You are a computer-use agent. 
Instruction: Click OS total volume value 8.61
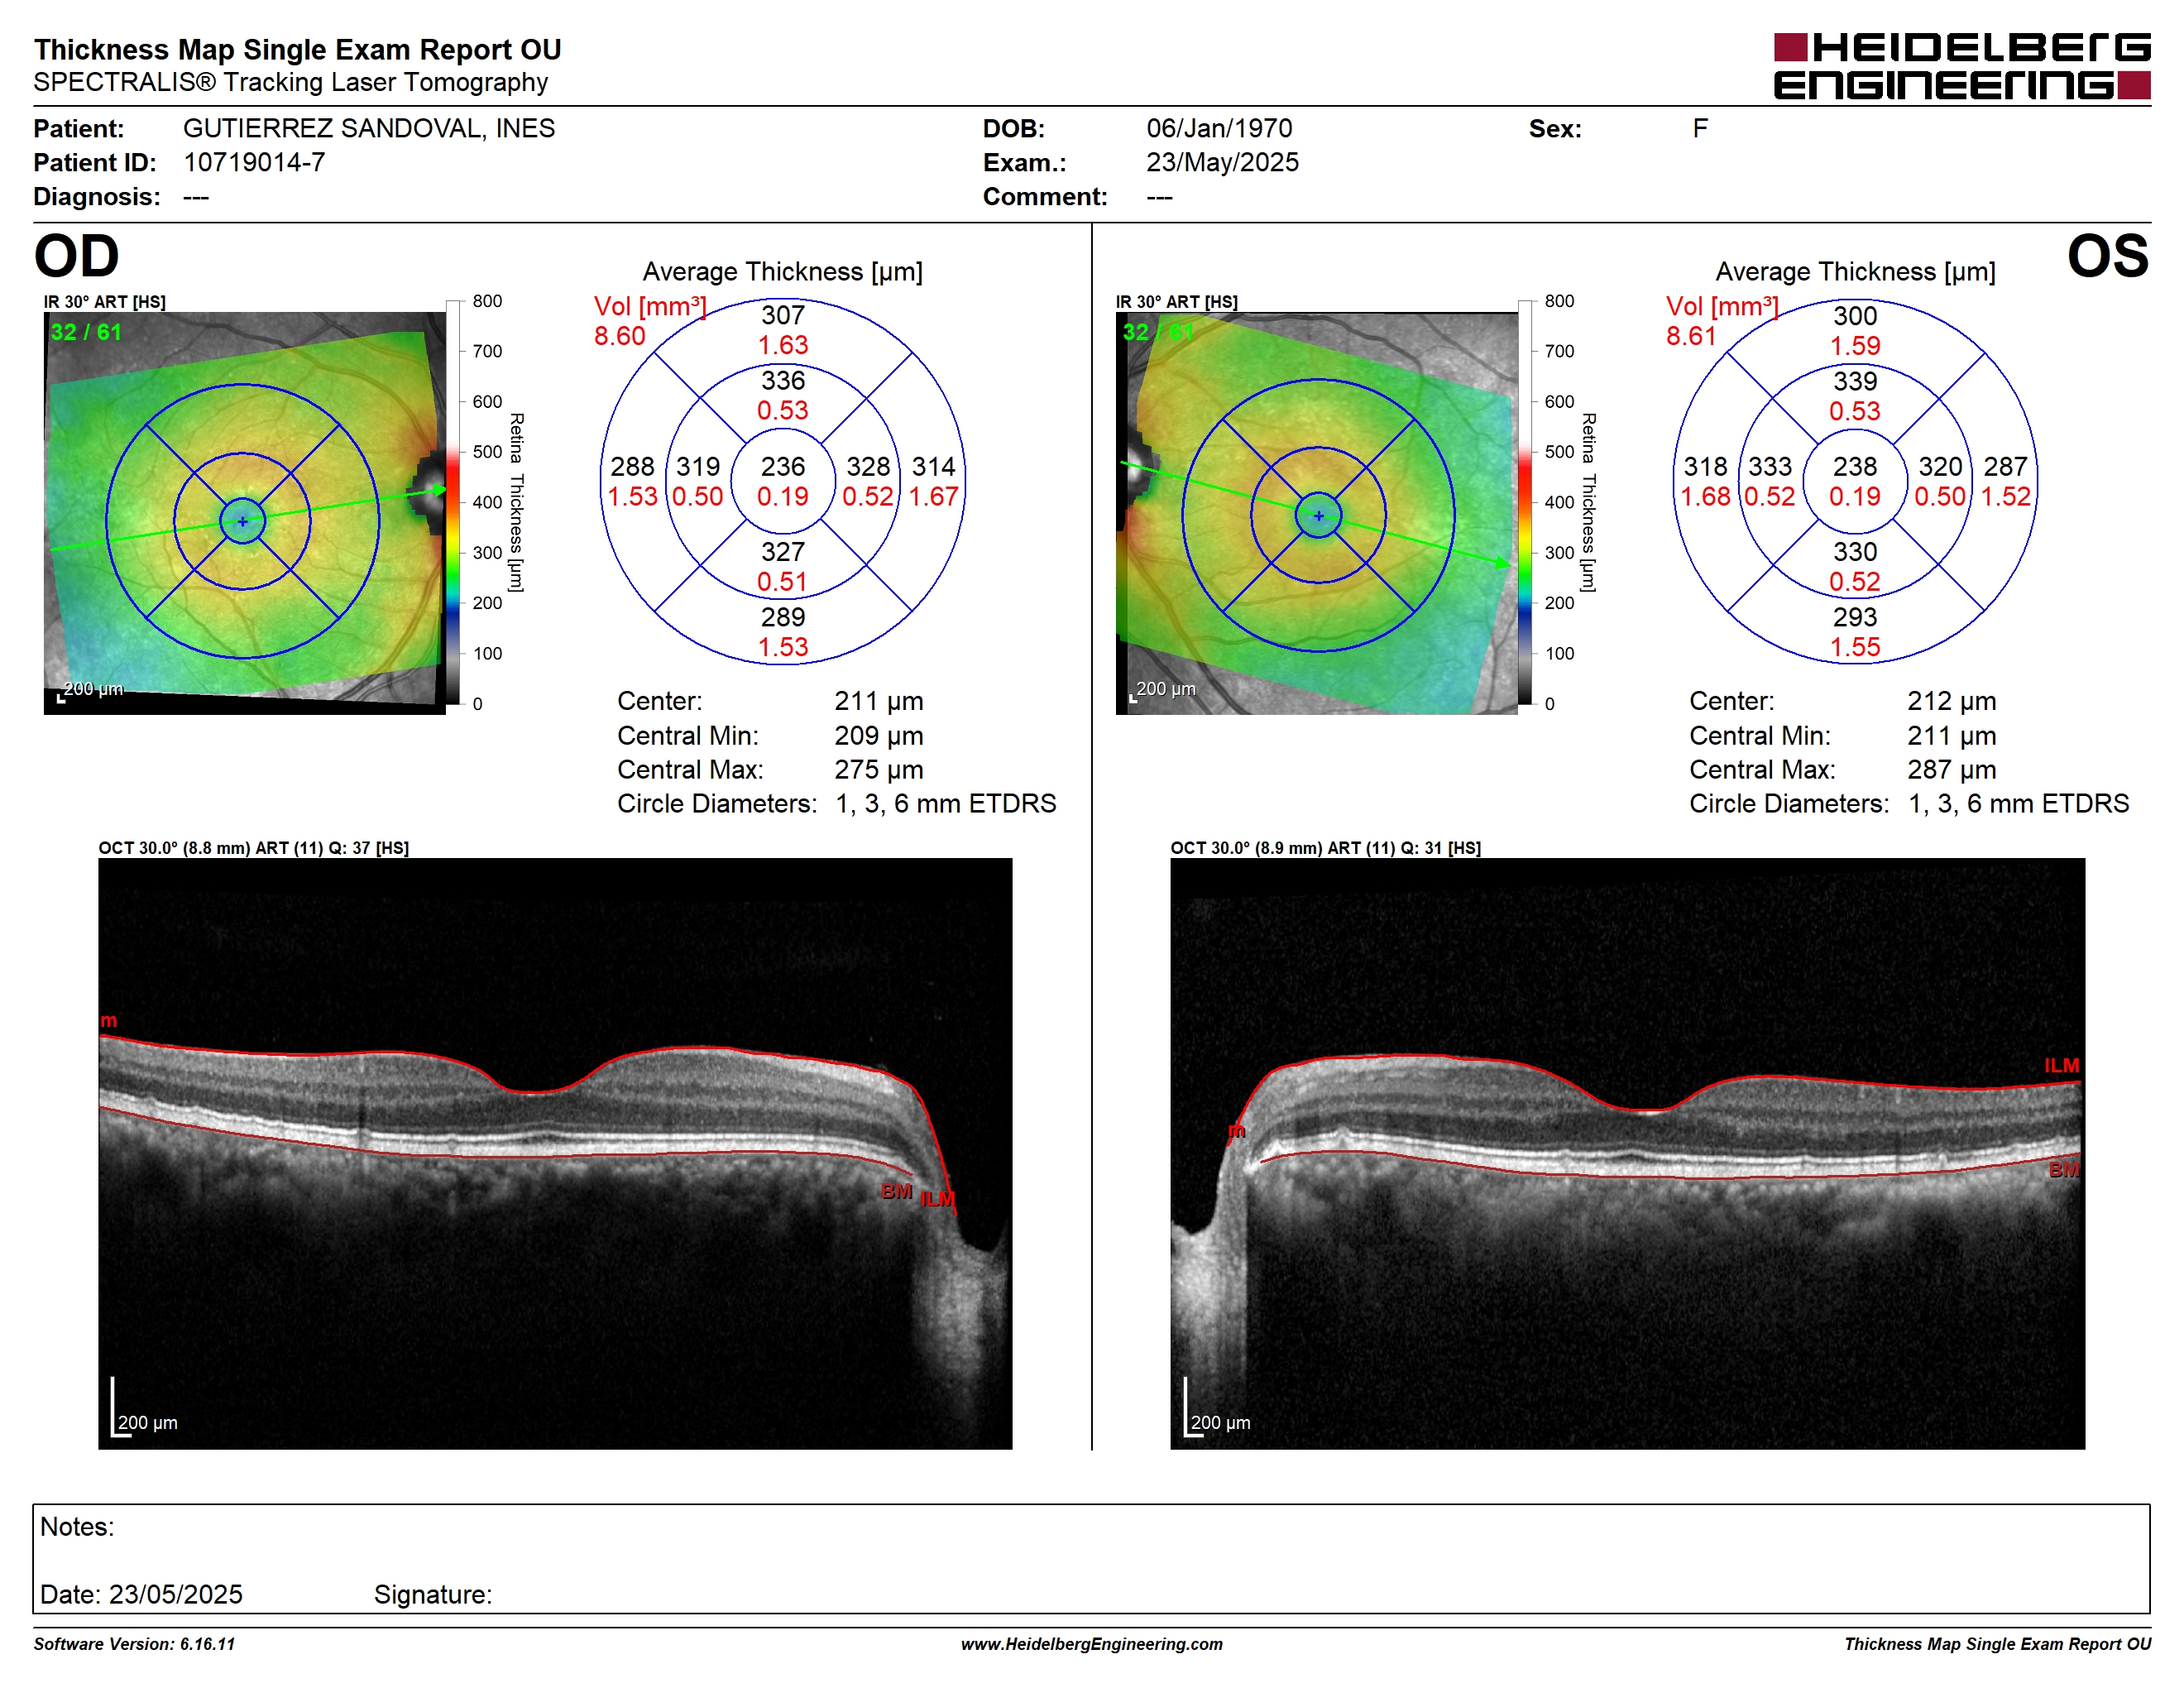click(x=1691, y=336)
